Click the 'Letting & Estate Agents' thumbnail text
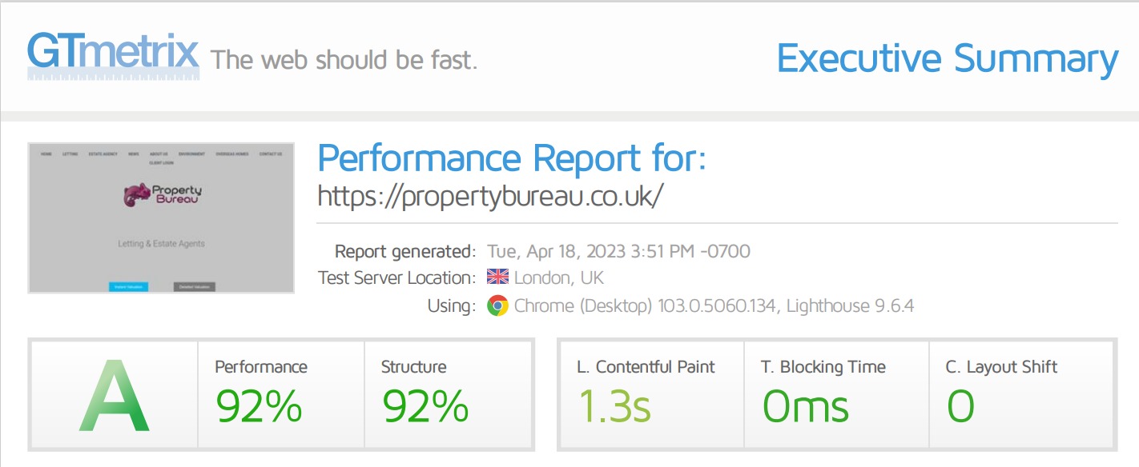The width and height of the screenshot is (1139, 467). [161, 243]
